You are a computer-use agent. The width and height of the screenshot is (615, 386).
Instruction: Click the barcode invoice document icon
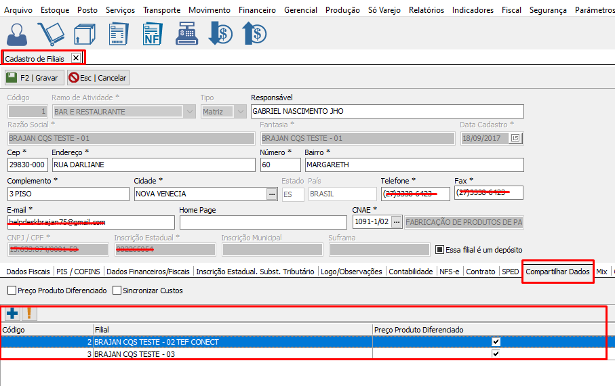coord(119,34)
